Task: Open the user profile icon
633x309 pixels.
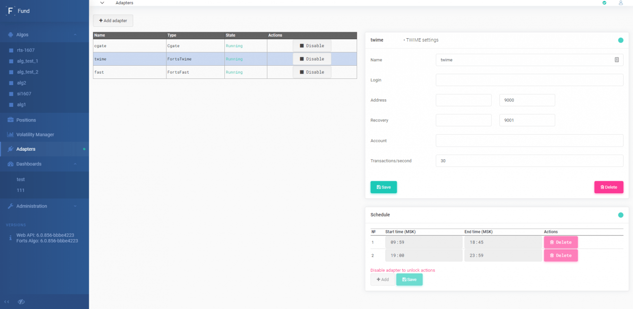Action: 621,3
